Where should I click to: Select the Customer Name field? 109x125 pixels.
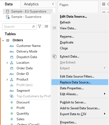tap(29, 46)
